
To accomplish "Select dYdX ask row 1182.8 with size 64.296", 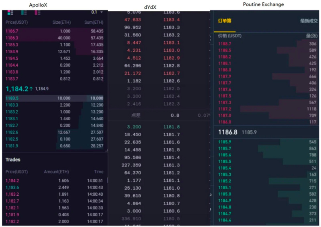I will coord(152,66).
